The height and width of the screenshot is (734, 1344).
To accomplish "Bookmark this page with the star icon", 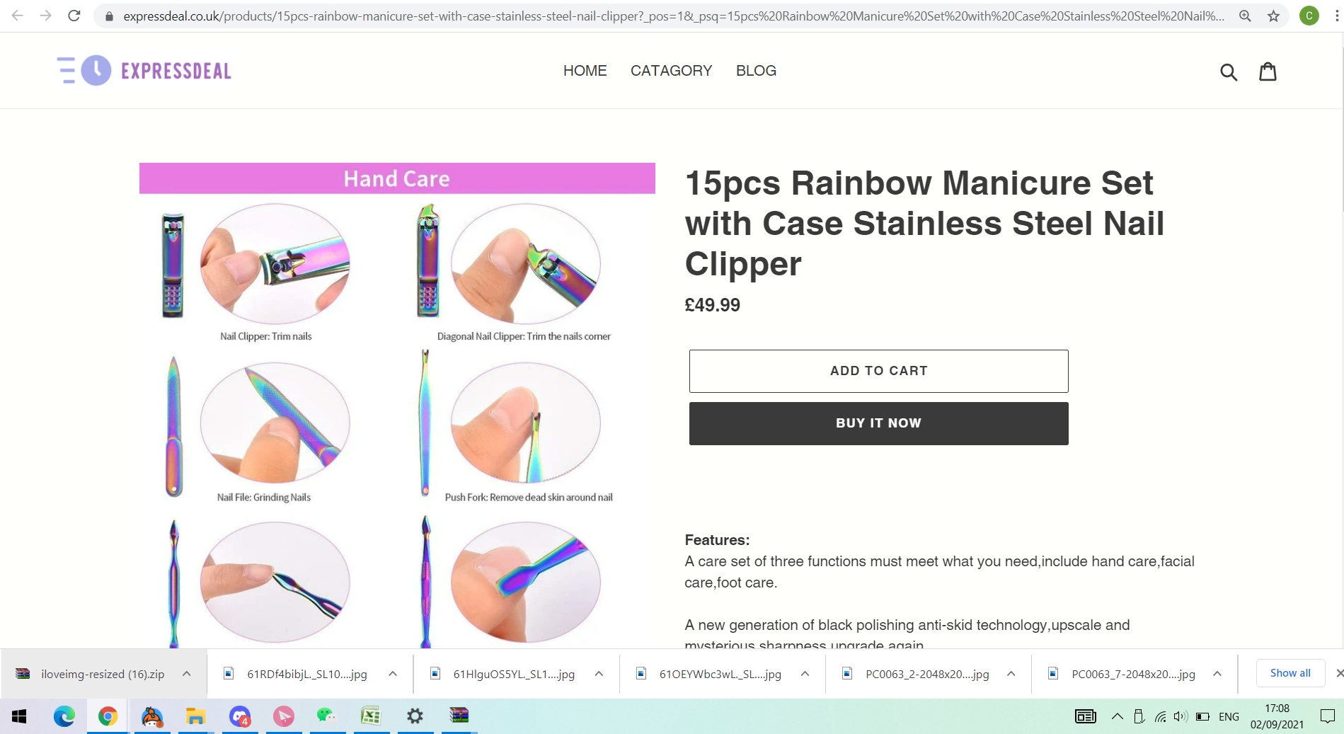I will pos(1273,16).
